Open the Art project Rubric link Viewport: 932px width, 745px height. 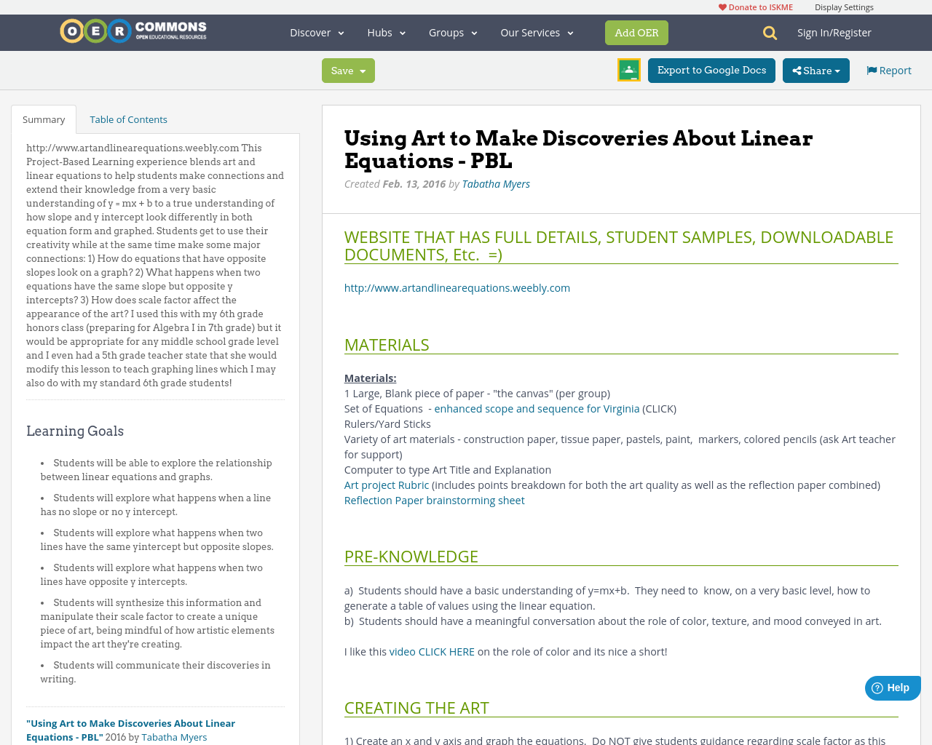(x=386, y=484)
